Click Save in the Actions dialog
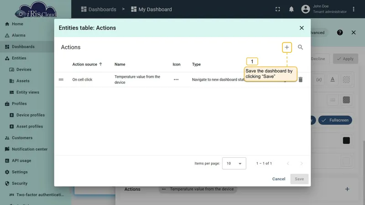Screen dimensions: 365x205 coord(299,179)
